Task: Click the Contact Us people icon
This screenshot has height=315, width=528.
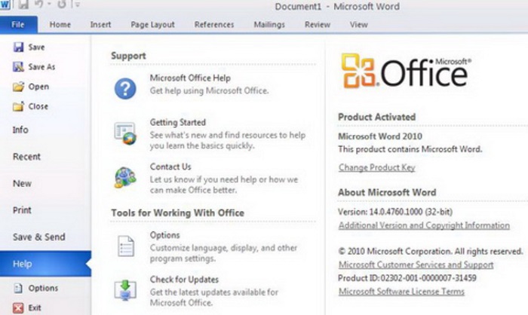Action: click(125, 177)
